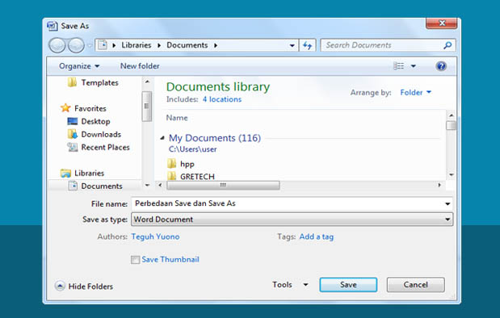The image size is (500, 318).
Task: Click the Templates folder icon
Action: [x=72, y=82]
